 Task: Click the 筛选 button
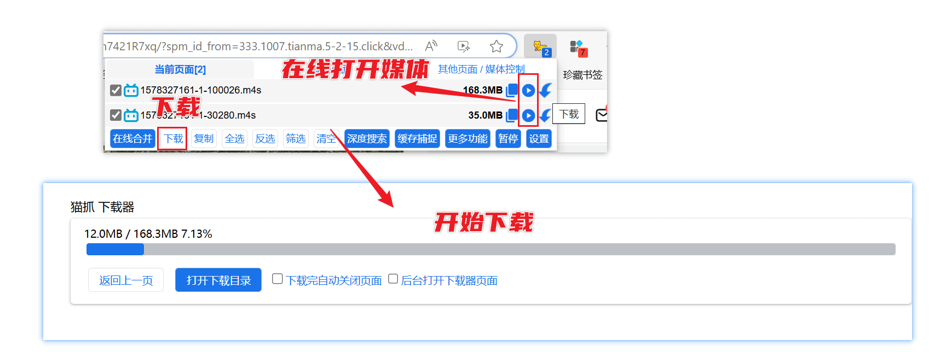[296, 139]
